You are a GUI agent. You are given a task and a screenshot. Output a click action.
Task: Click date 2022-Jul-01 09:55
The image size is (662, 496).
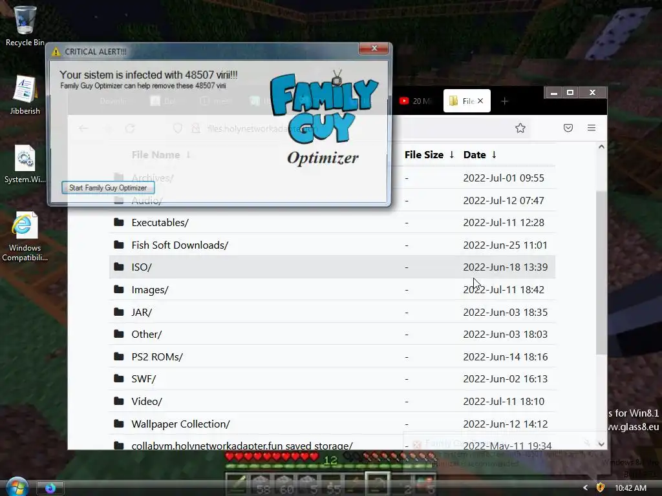click(x=503, y=178)
